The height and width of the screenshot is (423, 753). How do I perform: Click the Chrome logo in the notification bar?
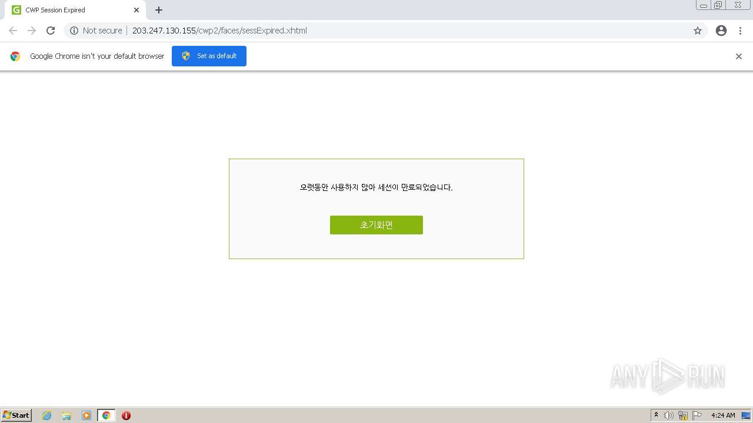15,56
